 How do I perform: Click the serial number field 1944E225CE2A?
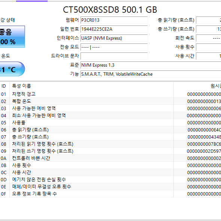point(114,29)
